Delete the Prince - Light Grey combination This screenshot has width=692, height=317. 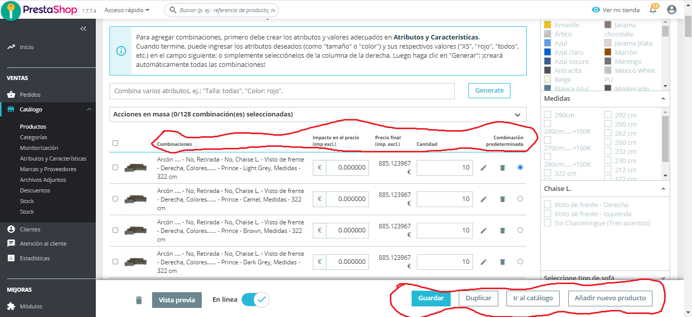[502, 168]
